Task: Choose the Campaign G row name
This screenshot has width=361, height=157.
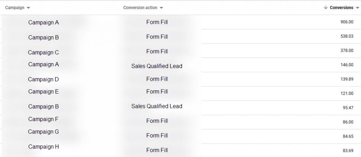Action: pyautogui.click(x=43, y=132)
